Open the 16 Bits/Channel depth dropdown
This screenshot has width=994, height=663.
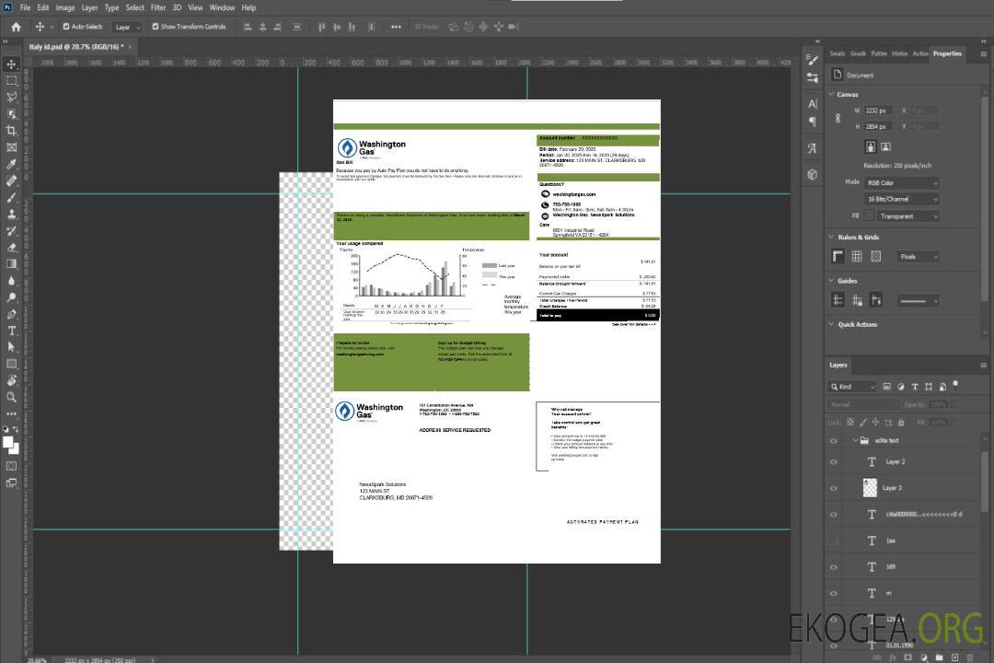tap(902, 199)
